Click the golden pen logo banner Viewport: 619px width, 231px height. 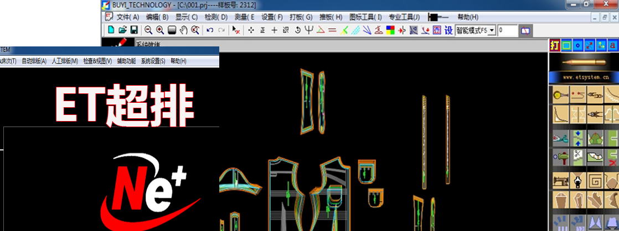(584, 62)
